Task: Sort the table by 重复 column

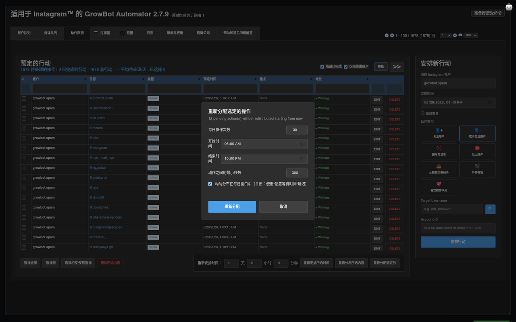Action: point(286,79)
